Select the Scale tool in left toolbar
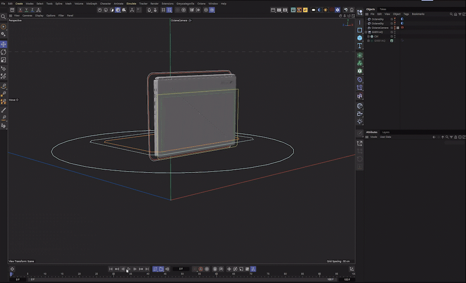466x283 pixels. [x=3, y=60]
